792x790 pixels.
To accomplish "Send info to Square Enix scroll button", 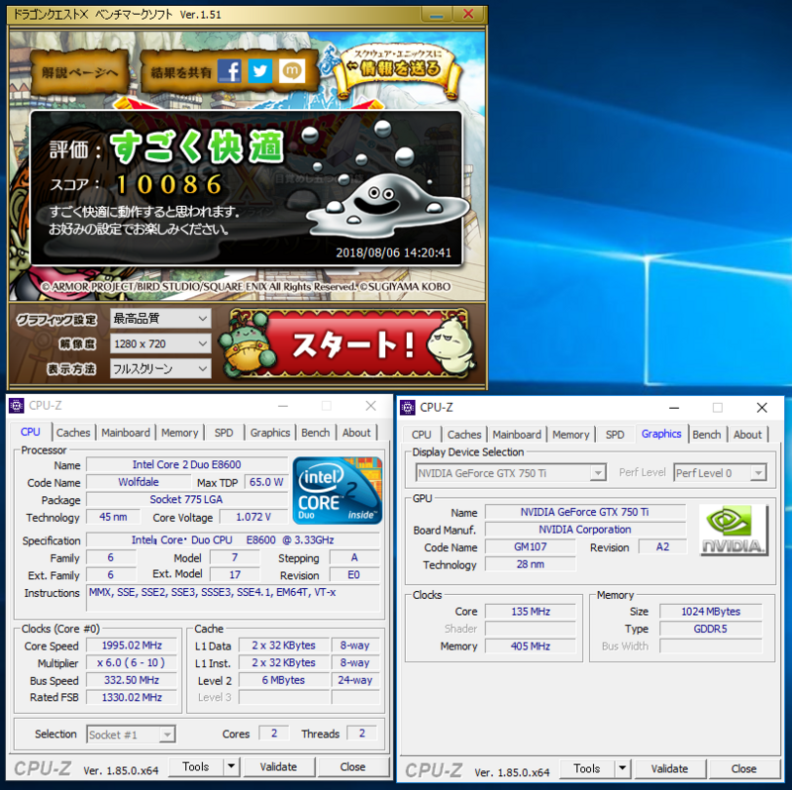I will tap(398, 68).
